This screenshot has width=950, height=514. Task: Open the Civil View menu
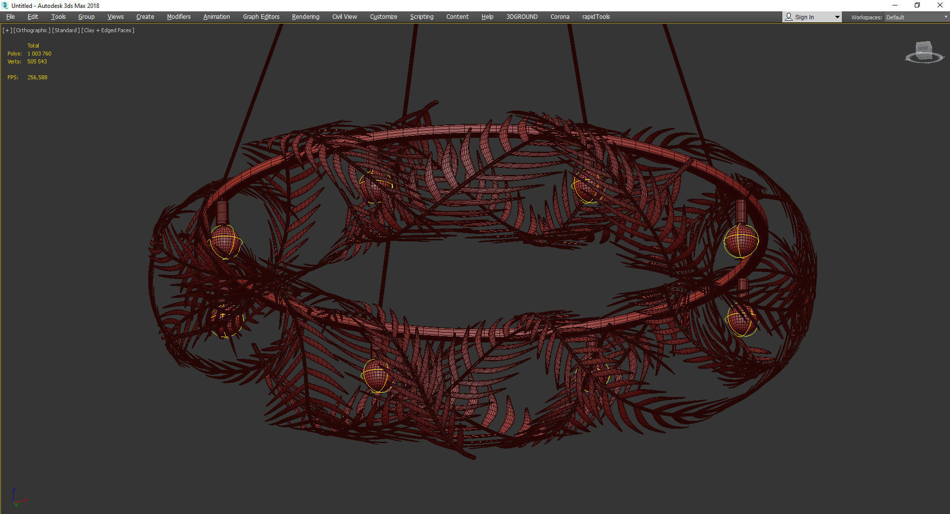pyautogui.click(x=345, y=17)
